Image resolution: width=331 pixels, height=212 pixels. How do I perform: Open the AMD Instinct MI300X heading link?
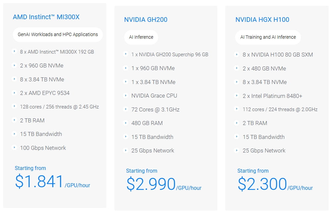tap(46, 17)
